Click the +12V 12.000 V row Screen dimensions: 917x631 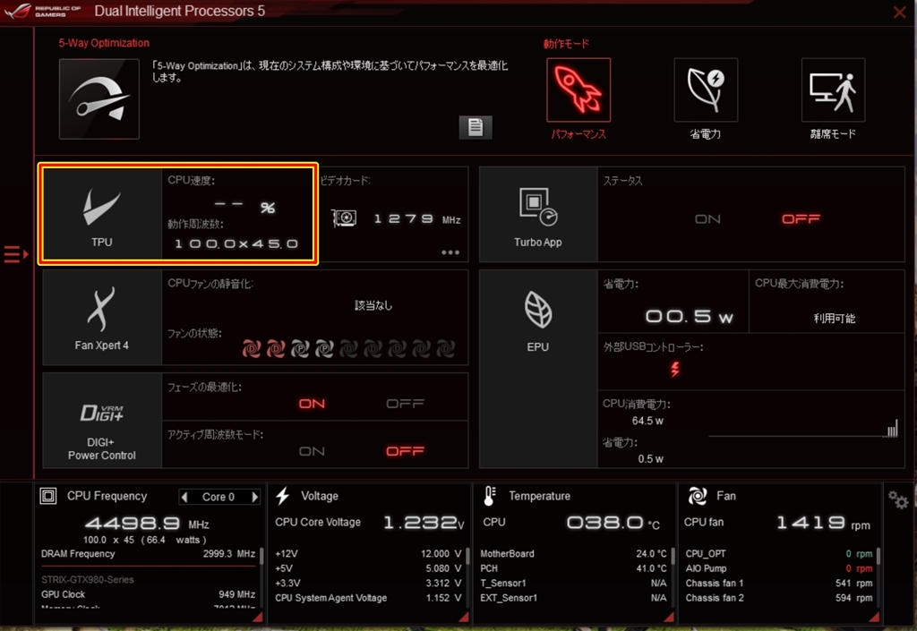(368, 553)
